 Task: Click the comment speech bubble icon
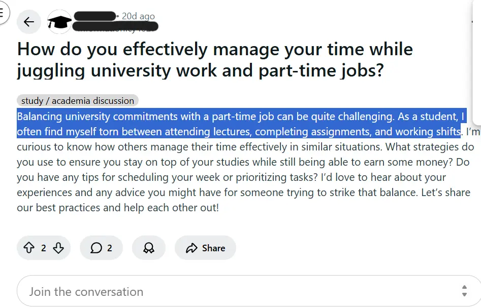click(x=96, y=248)
